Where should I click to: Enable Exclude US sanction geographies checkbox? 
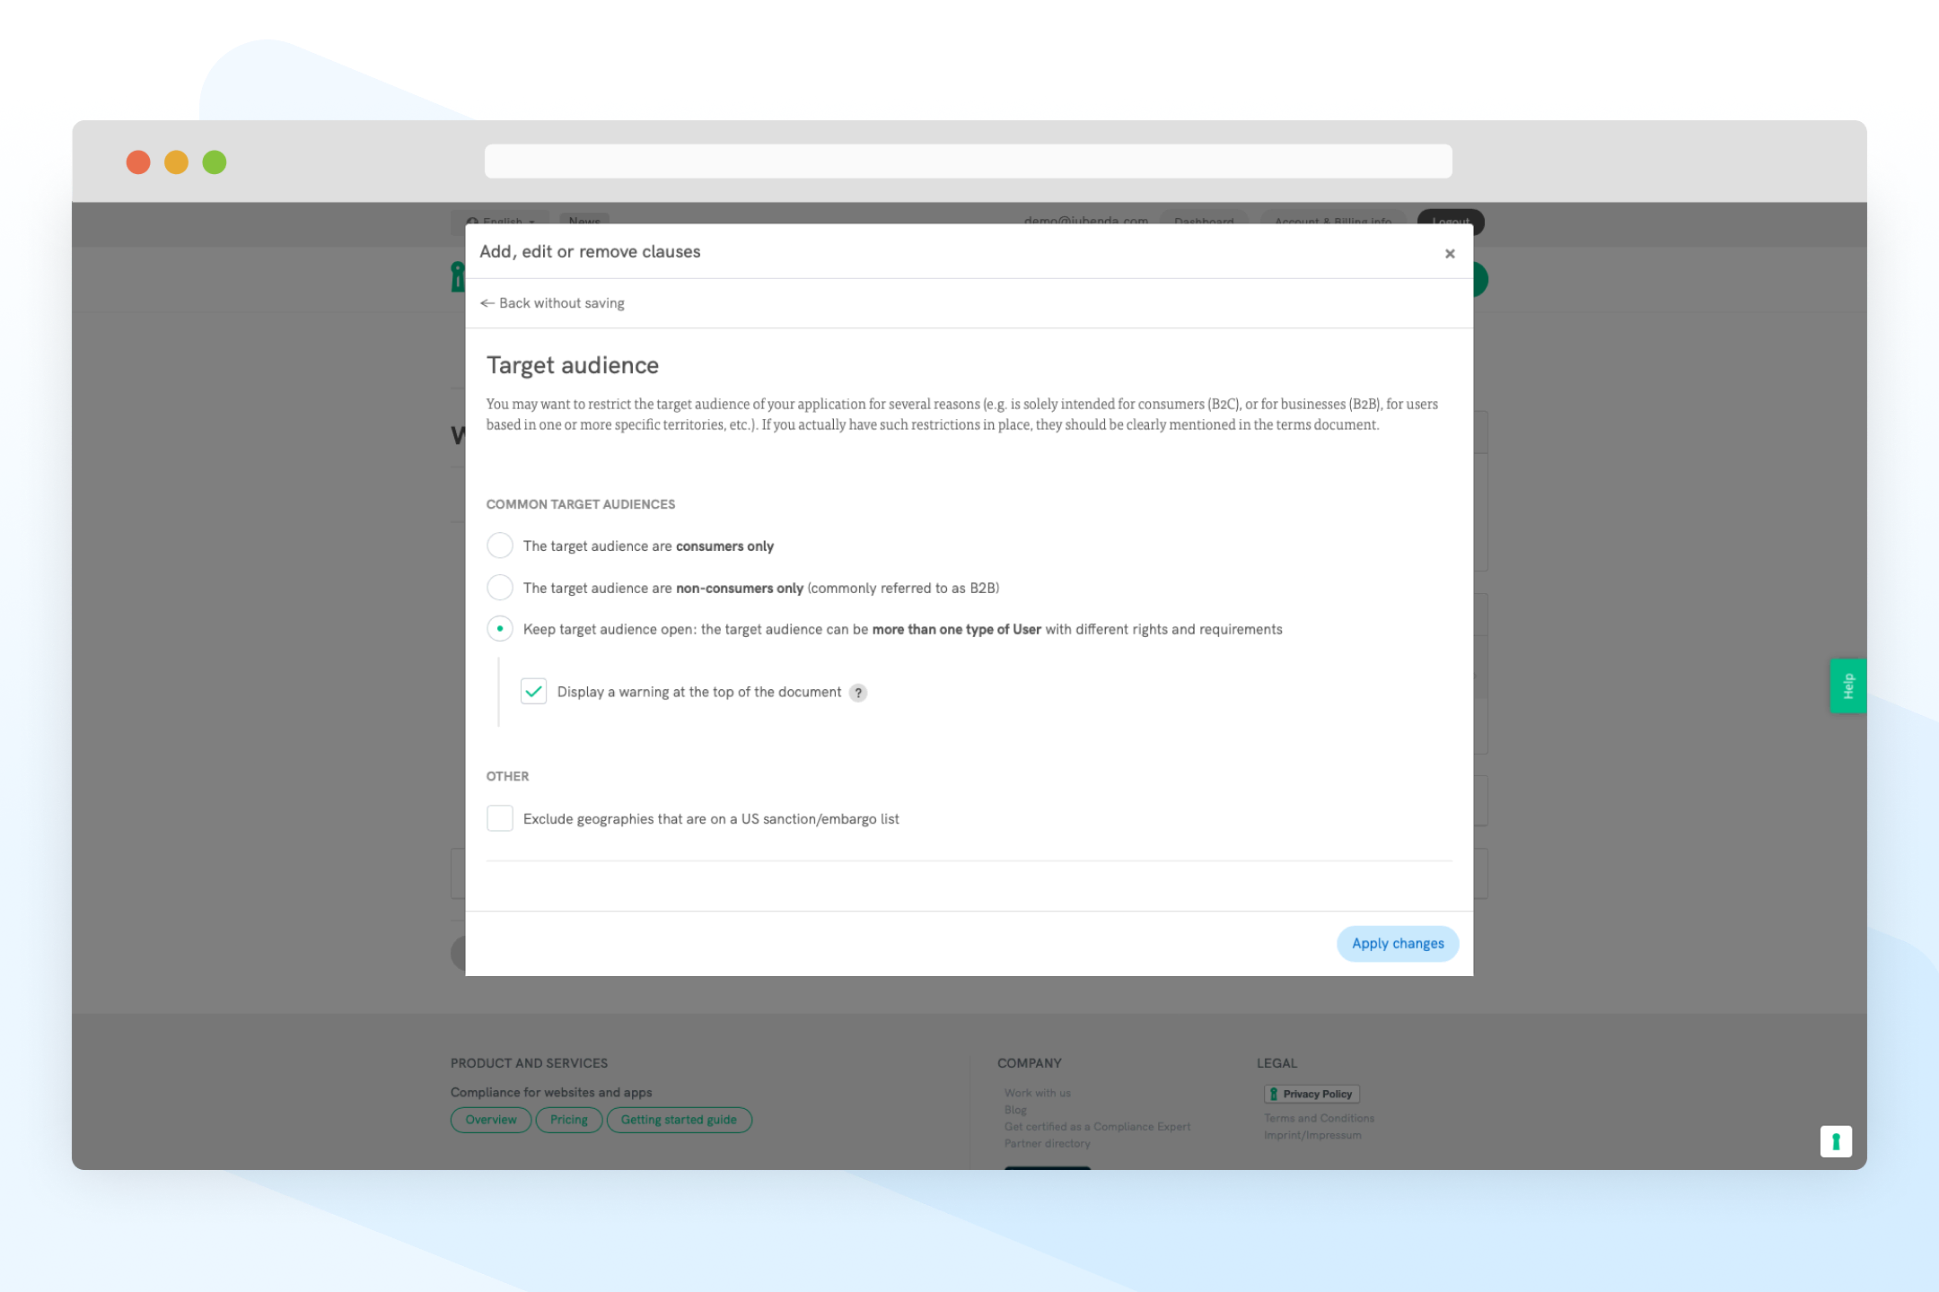[x=499, y=819]
